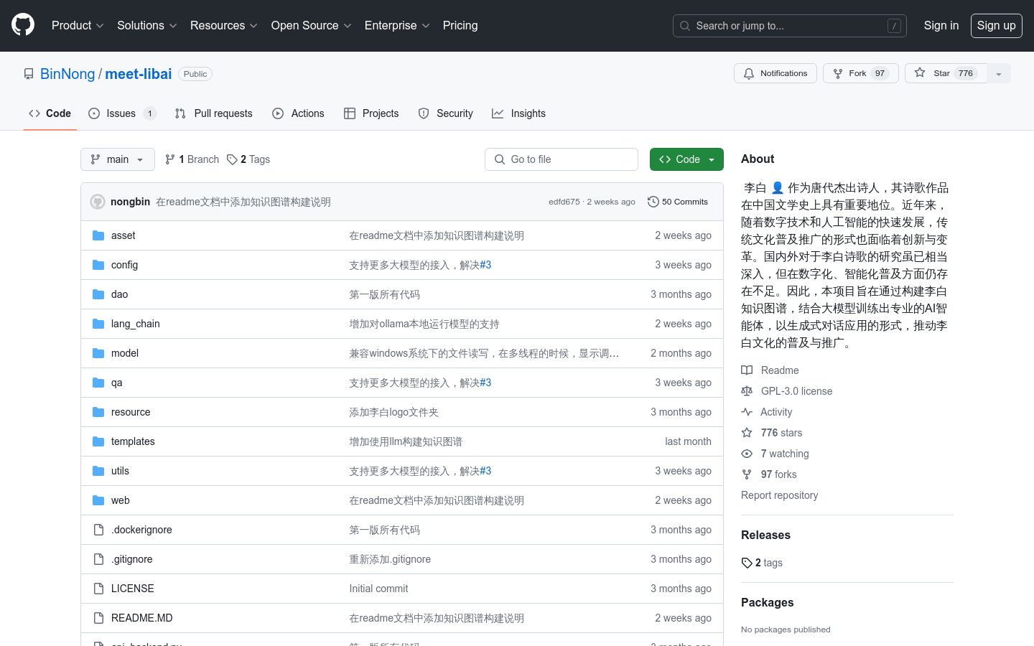This screenshot has height=646, width=1034.
Task: Click the .dockerignore file icon
Action: point(98,530)
